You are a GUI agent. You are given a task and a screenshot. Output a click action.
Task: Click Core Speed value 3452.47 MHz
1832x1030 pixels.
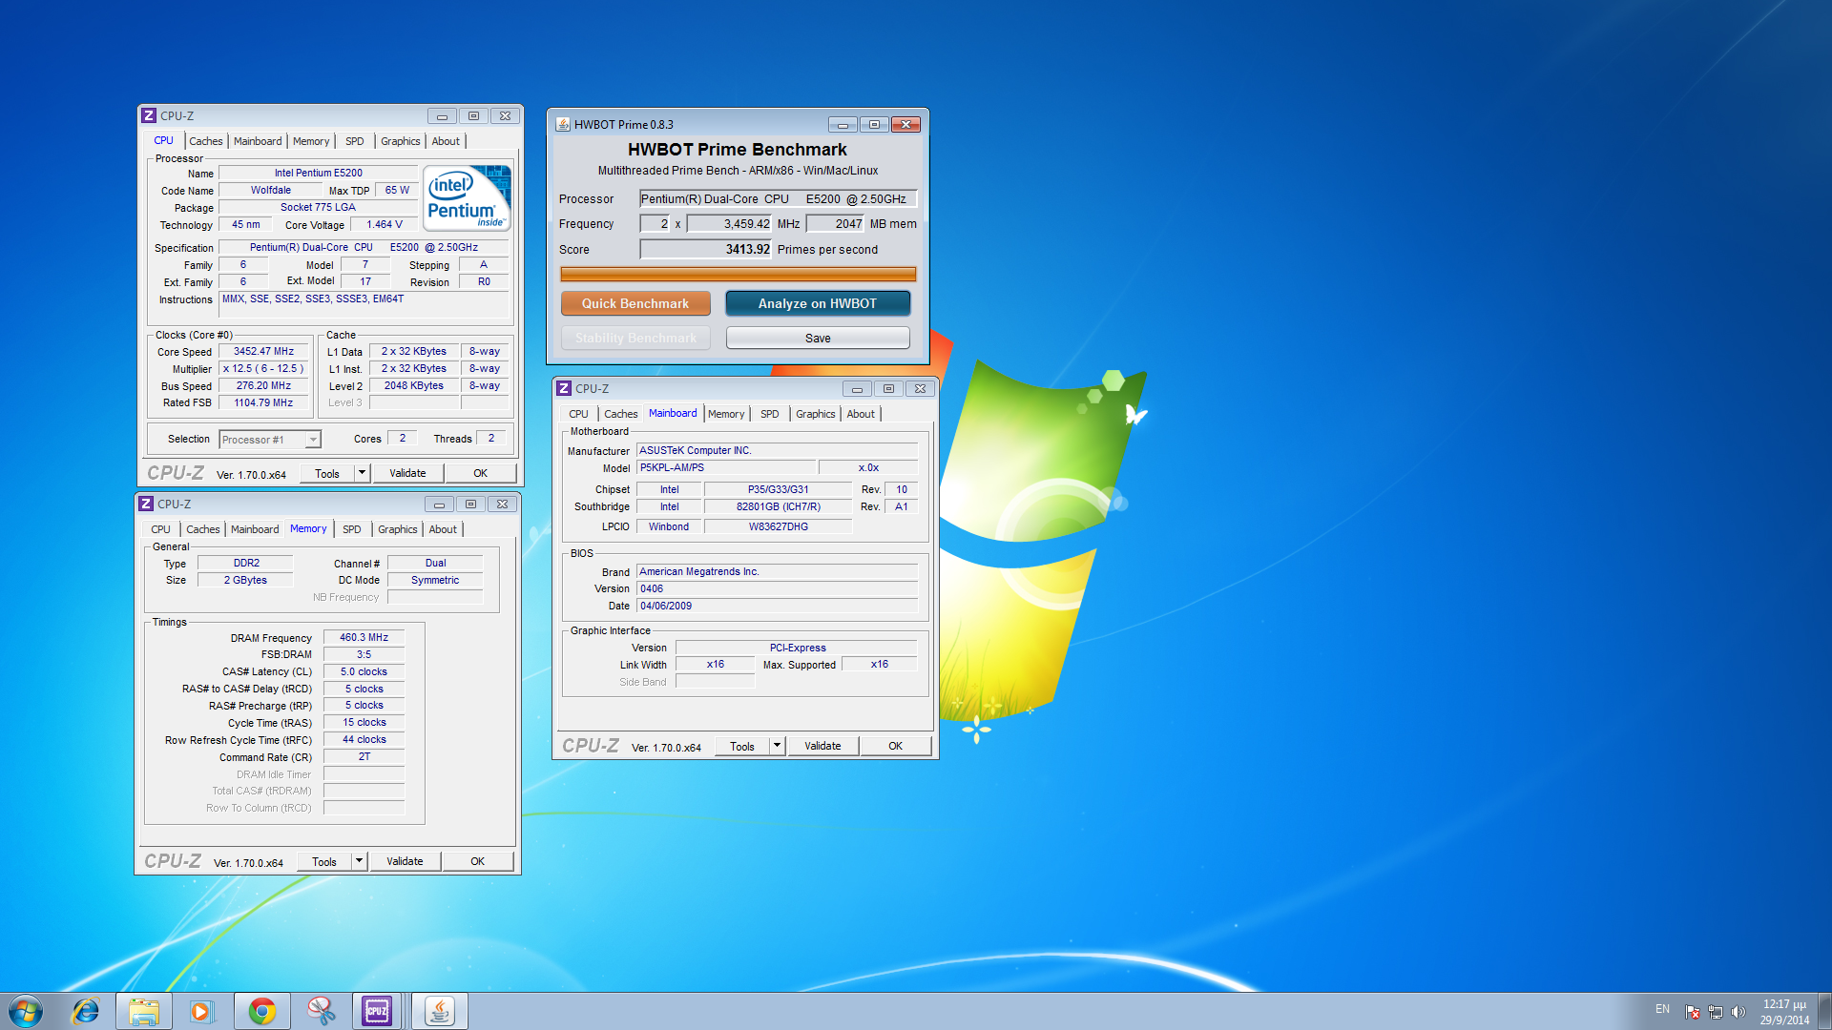(263, 351)
